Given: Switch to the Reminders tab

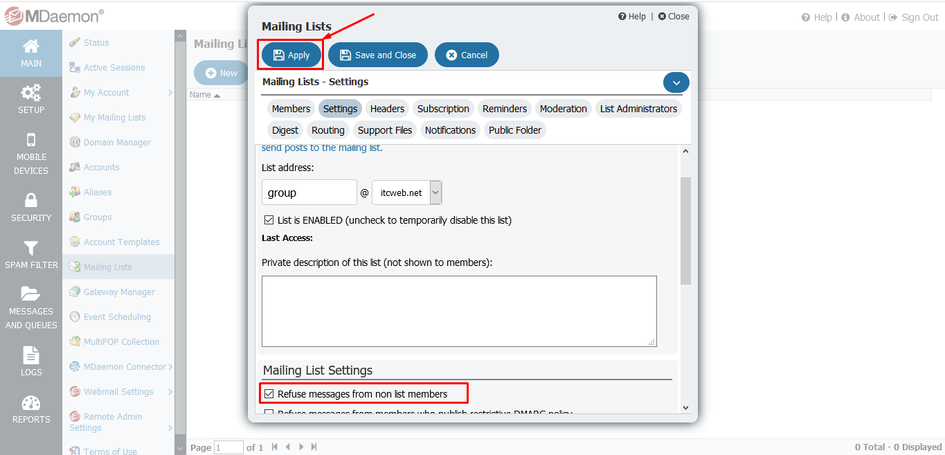Looking at the screenshot, I should pyautogui.click(x=505, y=109).
